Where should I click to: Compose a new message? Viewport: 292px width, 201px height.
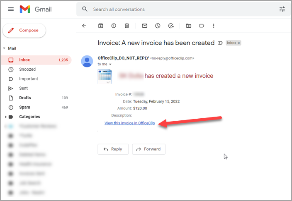coord(24,30)
